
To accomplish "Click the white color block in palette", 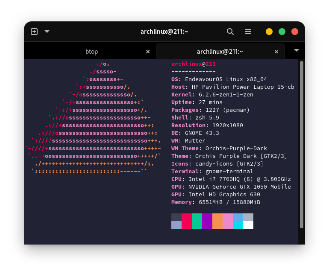I will (x=248, y=225).
